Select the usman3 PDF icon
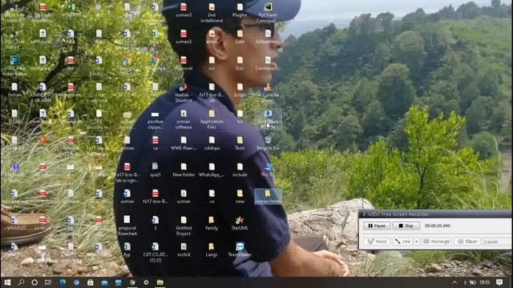 [x=184, y=10]
